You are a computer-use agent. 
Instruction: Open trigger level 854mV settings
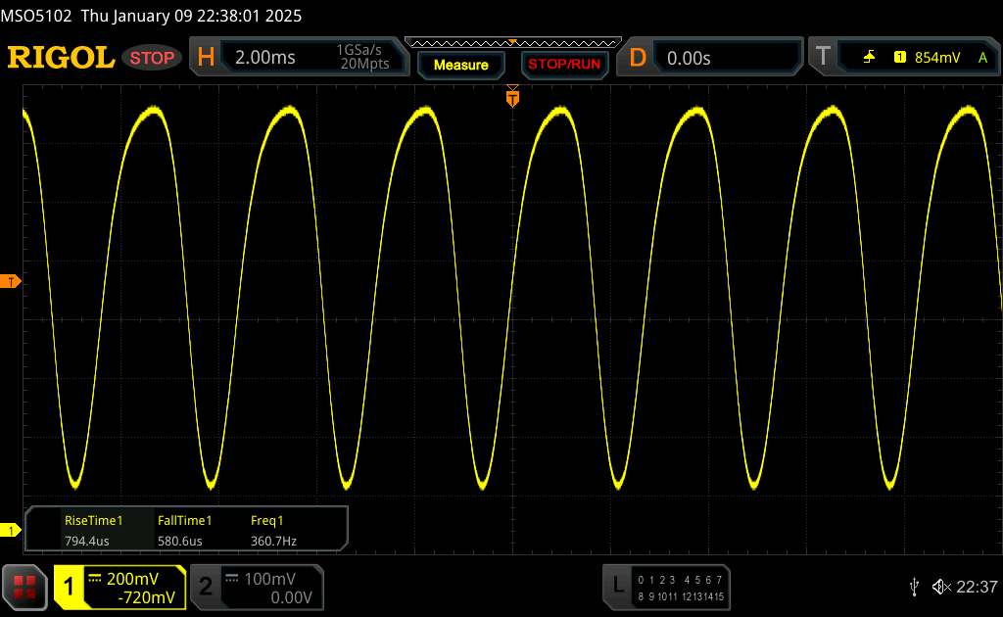click(937, 58)
